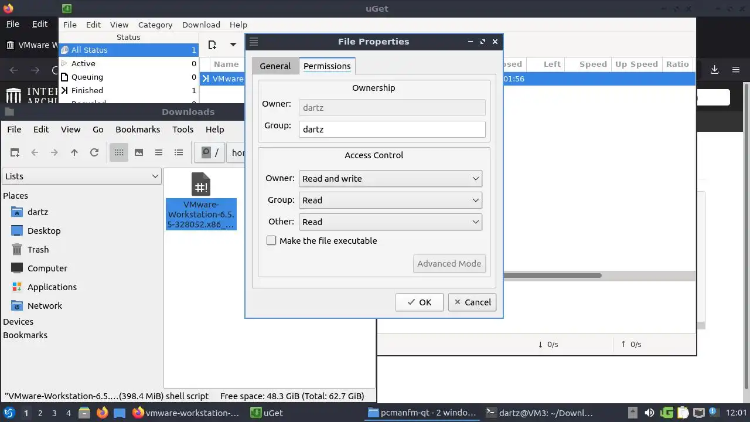Open Firefox downloads panel icon
Image resolution: width=750 pixels, height=422 pixels.
click(714, 70)
